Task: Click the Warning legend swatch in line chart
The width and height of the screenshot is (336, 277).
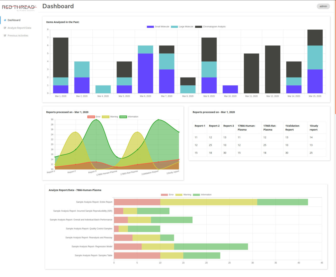Action: [x=106, y=117]
